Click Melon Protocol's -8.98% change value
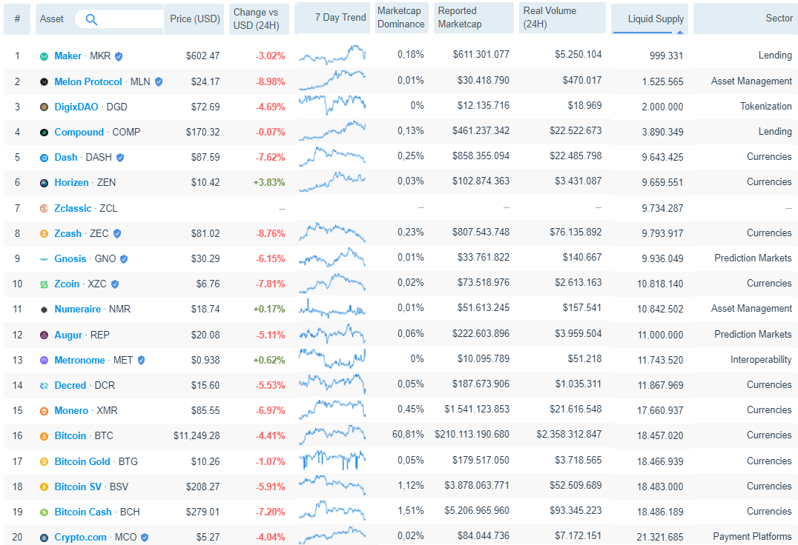 coord(270,81)
